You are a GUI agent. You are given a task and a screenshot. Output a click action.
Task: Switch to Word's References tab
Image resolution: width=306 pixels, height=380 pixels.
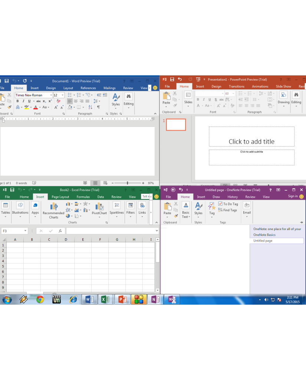pyautogui.click(x=88, y=88)
